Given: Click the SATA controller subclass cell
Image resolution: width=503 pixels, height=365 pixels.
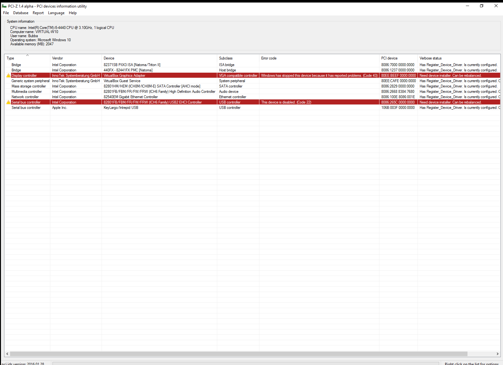Looking at the screenshot, I should tap(231, 86).
